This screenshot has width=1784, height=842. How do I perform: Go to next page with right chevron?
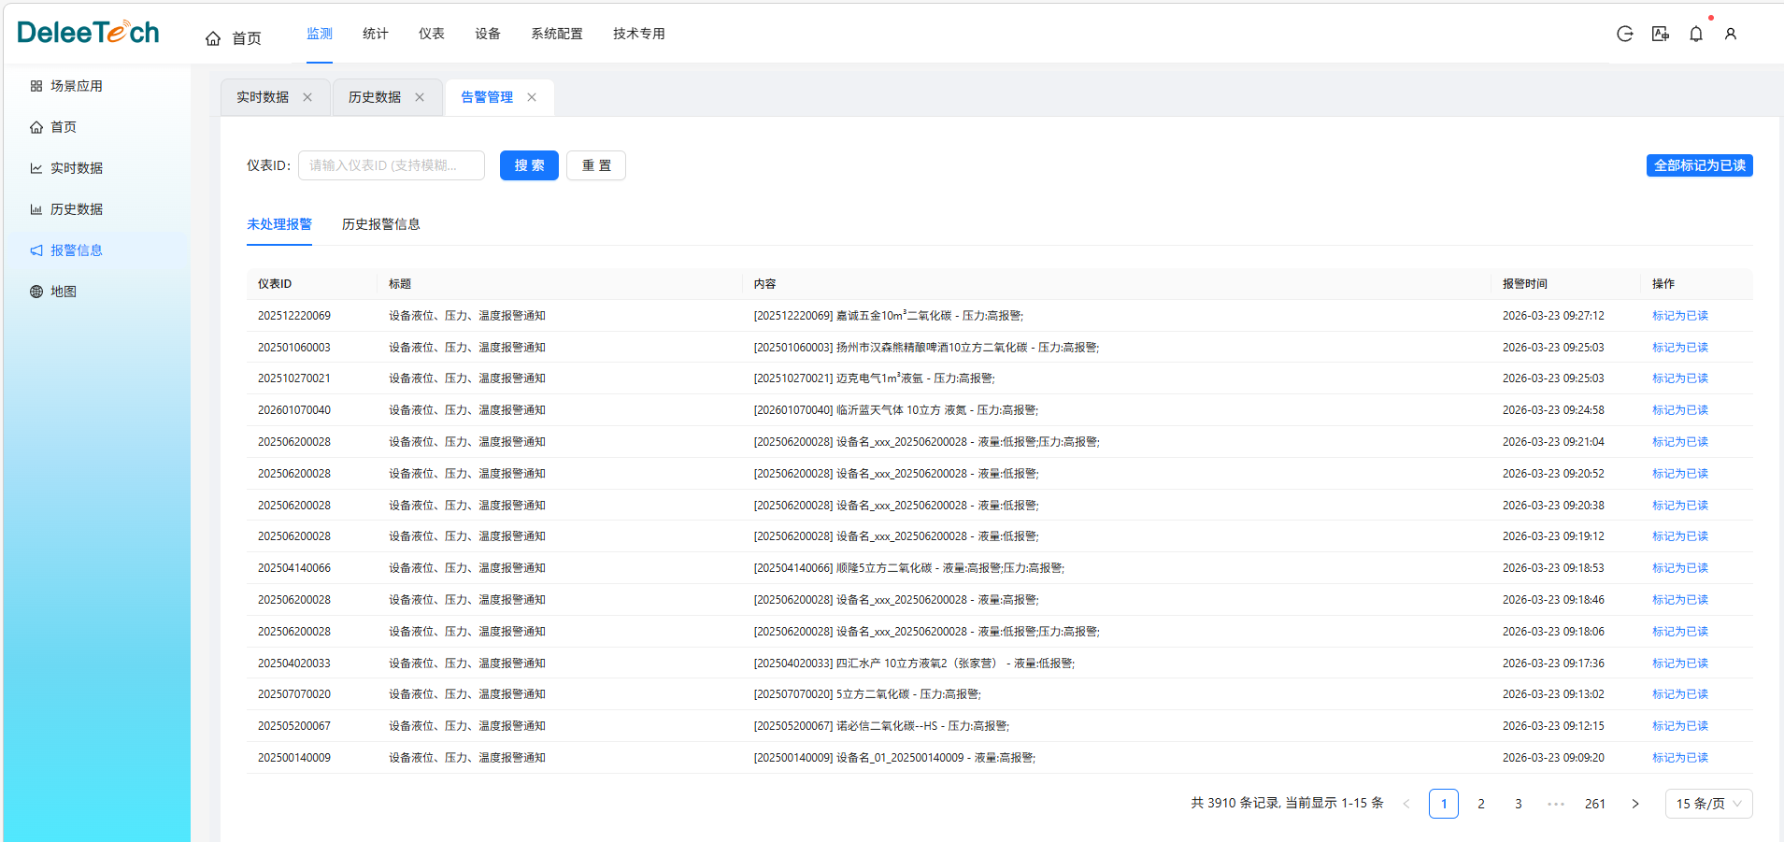1634,804
